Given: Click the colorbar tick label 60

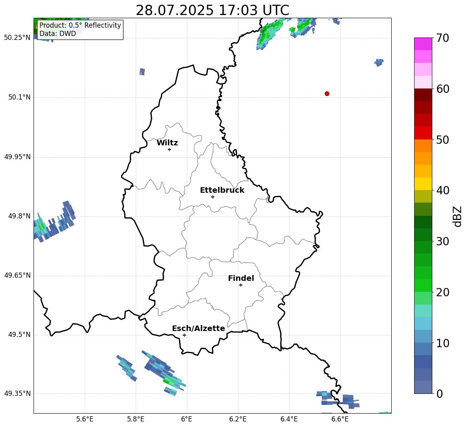Looking at the screenshot, I should click(x=443, y=89).
